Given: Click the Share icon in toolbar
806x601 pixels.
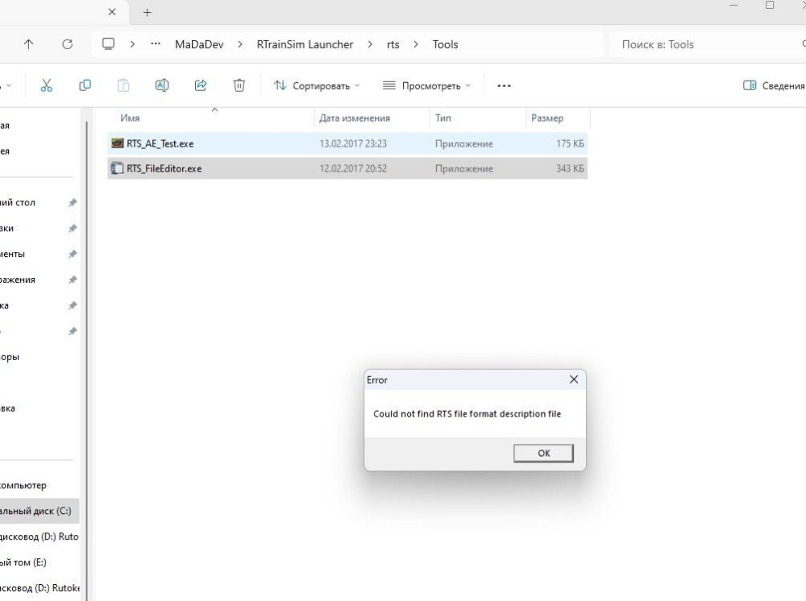Looking at the screenshot, I should point(201,85).
